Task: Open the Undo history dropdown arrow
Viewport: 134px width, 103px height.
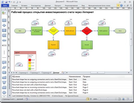Action: tap(11, 2)
